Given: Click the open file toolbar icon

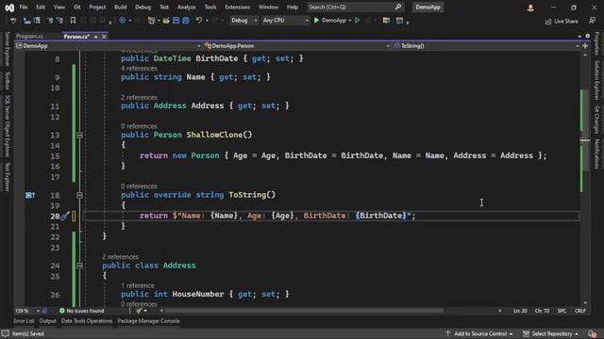Looking at the screenshot, I should click(166, 21).
